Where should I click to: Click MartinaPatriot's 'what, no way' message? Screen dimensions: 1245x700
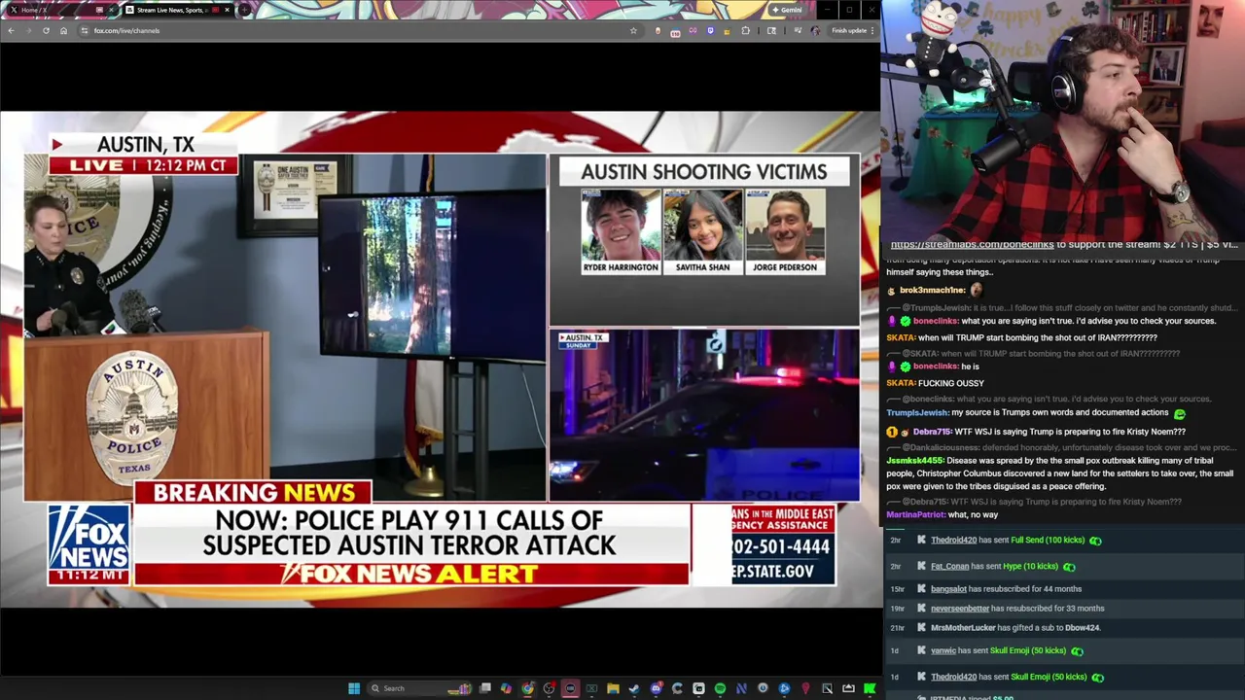pos(943,515)
